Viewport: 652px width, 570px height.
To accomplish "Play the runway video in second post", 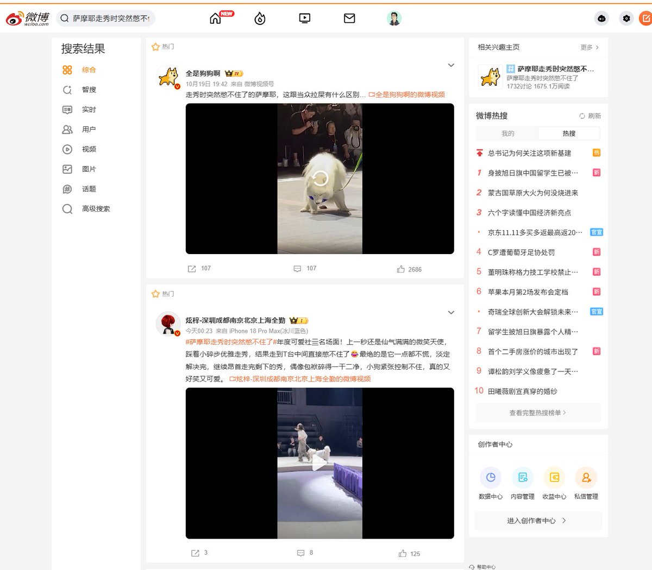I will [320, 463].
